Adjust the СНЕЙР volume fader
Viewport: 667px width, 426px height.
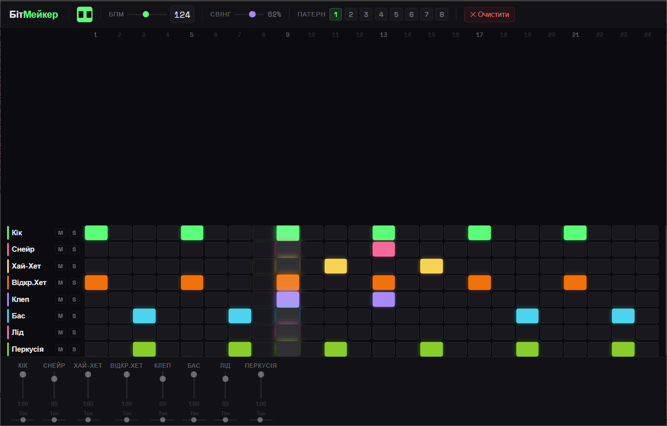[x=54, y=385]
